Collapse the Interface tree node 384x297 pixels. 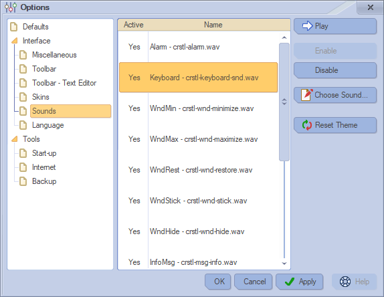pos(15,41)
